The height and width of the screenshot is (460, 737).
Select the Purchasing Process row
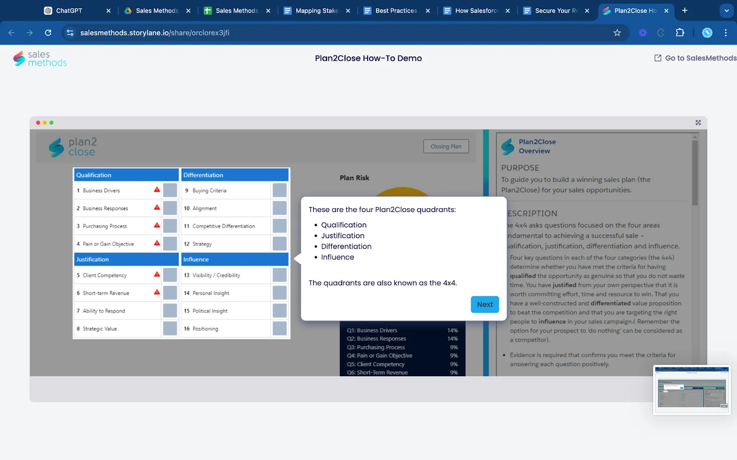click(x=126, y=226)
